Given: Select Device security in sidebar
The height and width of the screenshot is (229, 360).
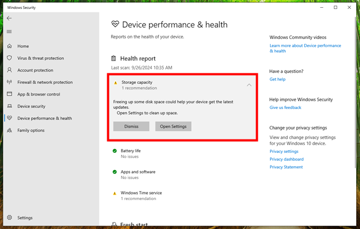Looking at the screenshot, I should (x=32, y=106).
